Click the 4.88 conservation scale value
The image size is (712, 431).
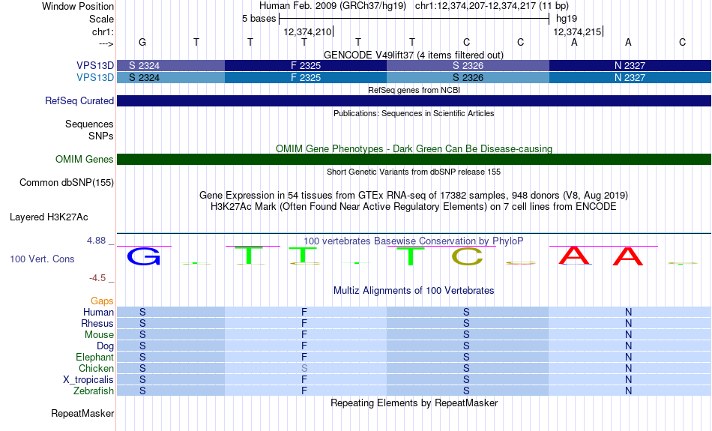point(96,241)
